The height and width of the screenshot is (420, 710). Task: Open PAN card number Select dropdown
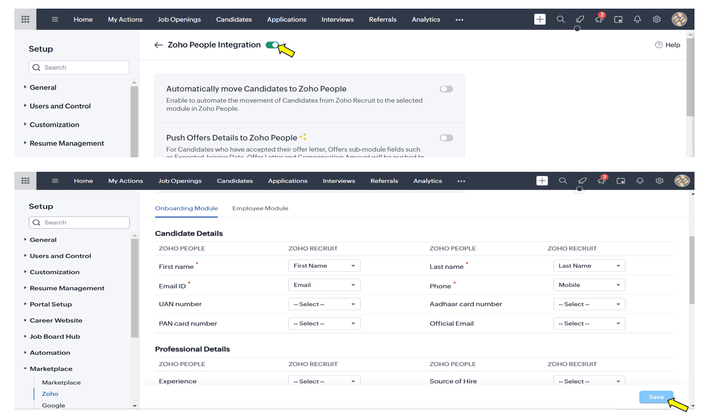pos(325,323)
